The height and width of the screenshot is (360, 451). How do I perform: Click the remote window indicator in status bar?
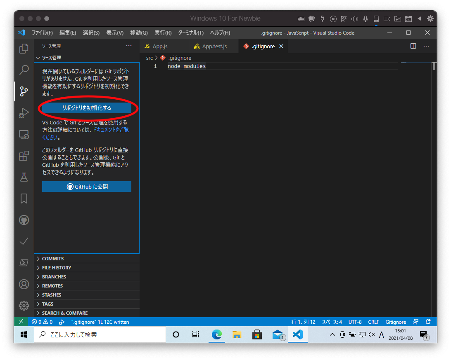coord(21,322)
